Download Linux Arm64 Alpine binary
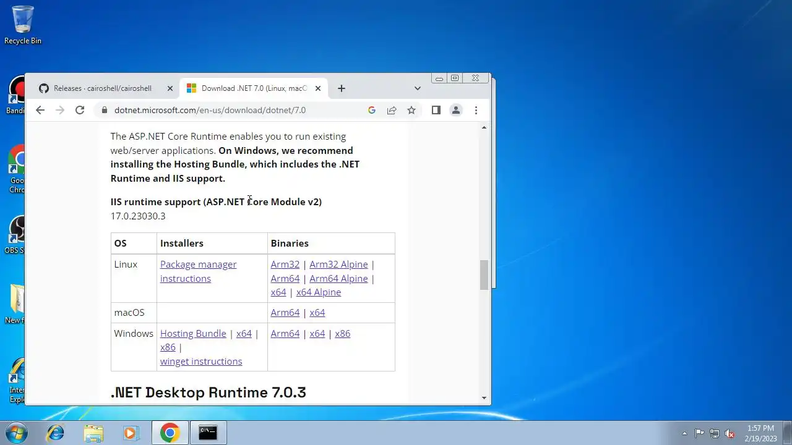Image resolution: width=792 pixels, height=445 pixels. 338,279
